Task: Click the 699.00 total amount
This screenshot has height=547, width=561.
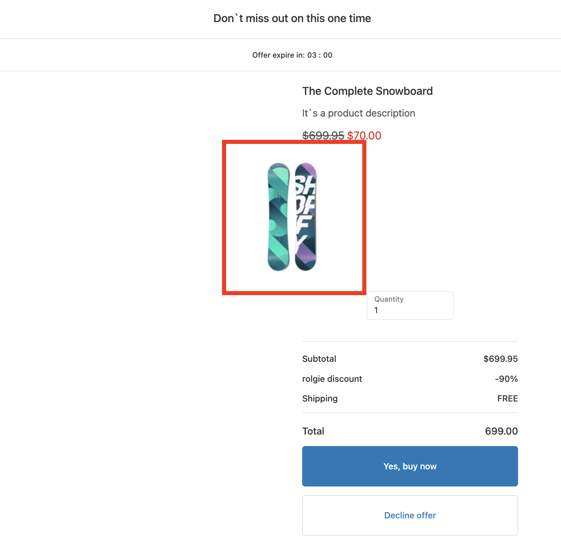Action: [501, 431]
